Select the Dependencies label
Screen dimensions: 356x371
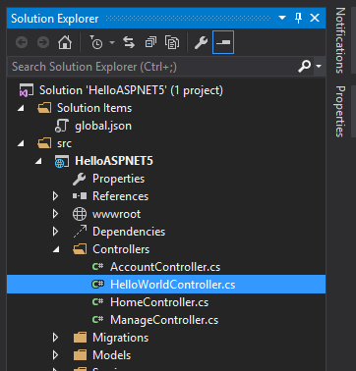tap(129, 232)
